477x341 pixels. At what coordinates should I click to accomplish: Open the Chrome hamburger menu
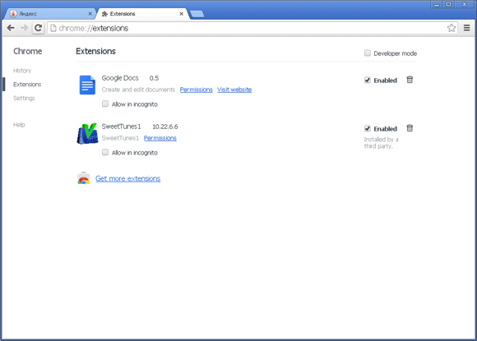(466, 28)
